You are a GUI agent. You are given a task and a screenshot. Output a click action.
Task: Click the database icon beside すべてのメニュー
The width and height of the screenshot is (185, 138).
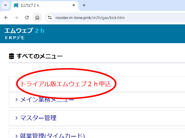12,56
